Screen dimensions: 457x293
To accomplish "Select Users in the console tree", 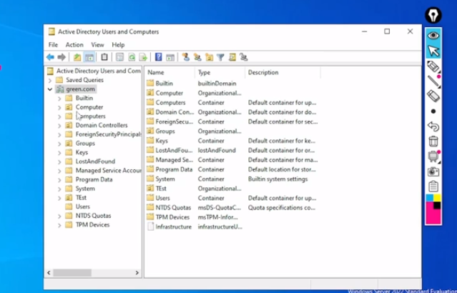I will pos(83,207).
